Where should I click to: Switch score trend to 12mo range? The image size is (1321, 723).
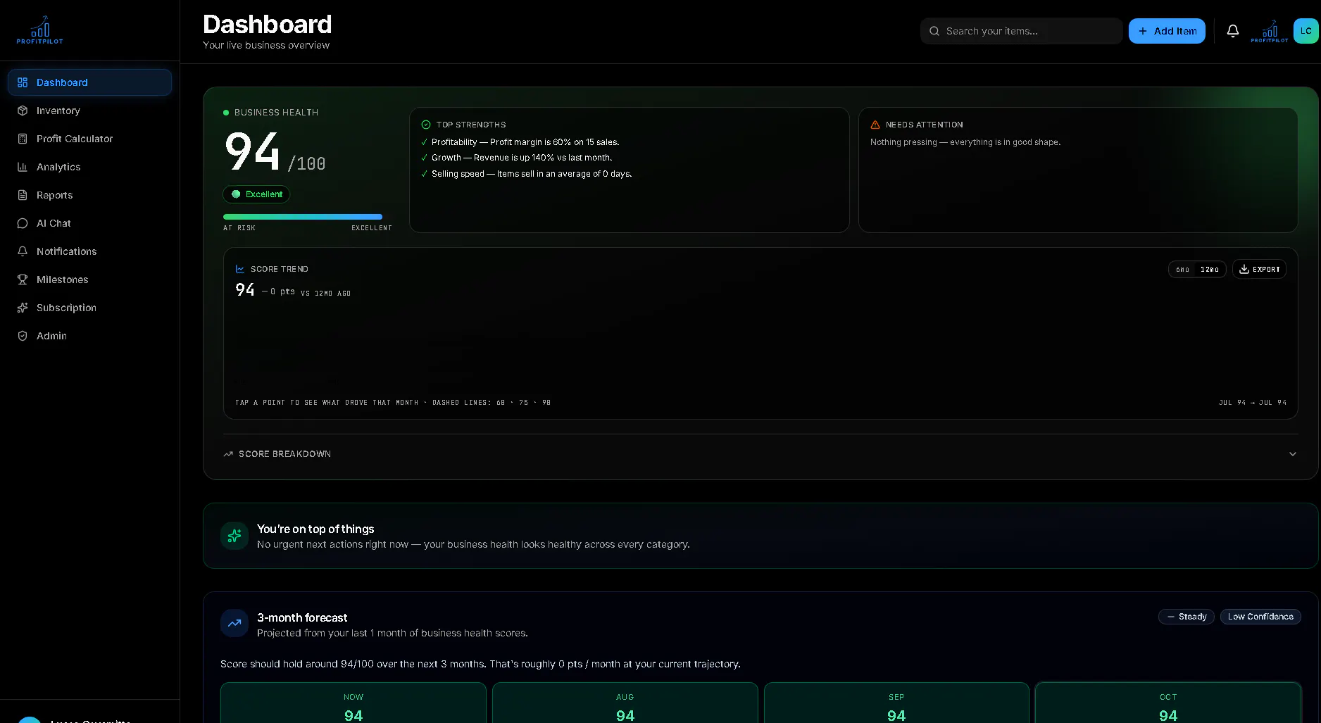(1210, 270)
